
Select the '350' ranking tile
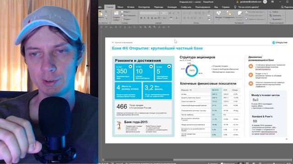click(124, 72)
